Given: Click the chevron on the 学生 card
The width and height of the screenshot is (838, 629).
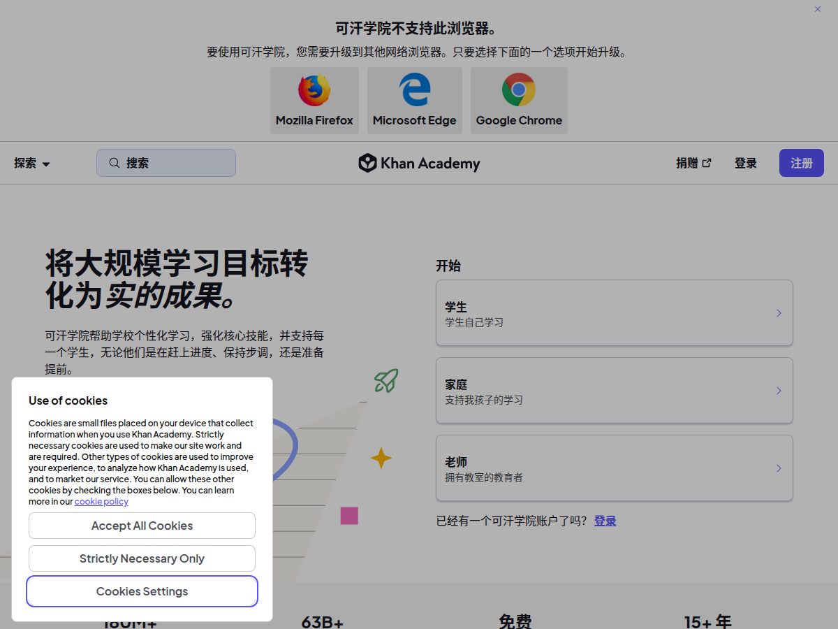Looking at the screenshot, I should point(779,313).
